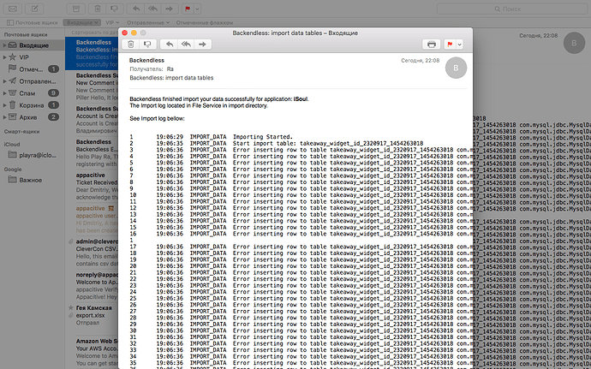Open the playra@iclo... iCloud folder

tap(33, 155)
